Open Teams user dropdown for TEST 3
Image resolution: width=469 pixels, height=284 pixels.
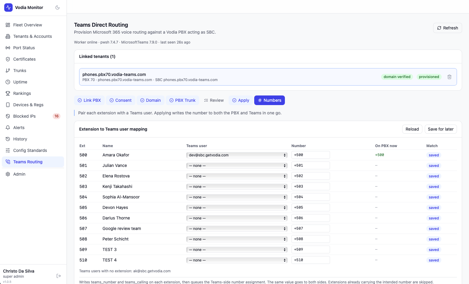[237, 250]
